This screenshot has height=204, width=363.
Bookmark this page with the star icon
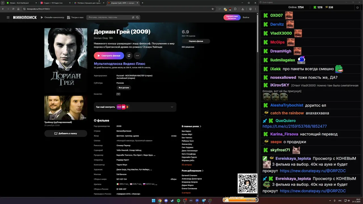213,9
